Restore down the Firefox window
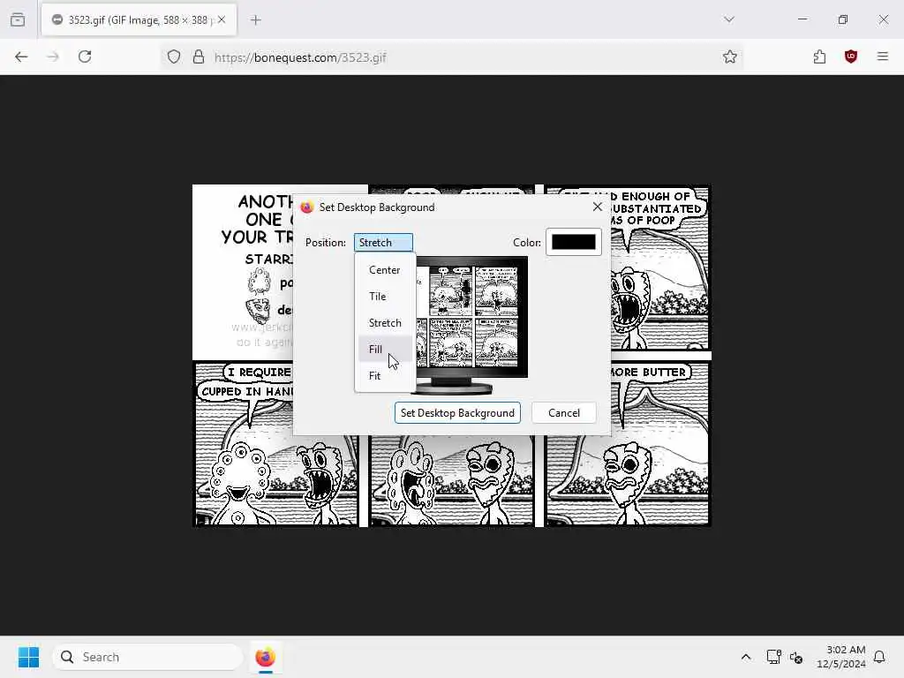The width and height of the screenshot is (904, 678). point(843,19)
